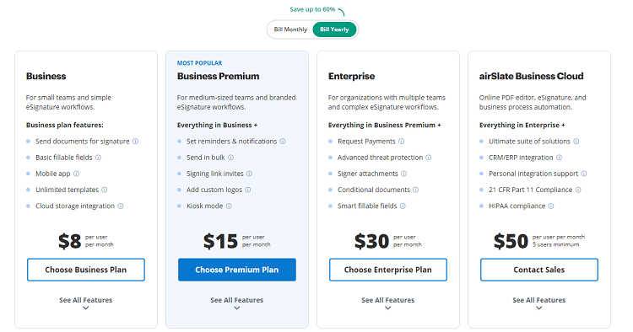Select the Bill Yearly billing option

pyautogui.click(x=334, y=29)
